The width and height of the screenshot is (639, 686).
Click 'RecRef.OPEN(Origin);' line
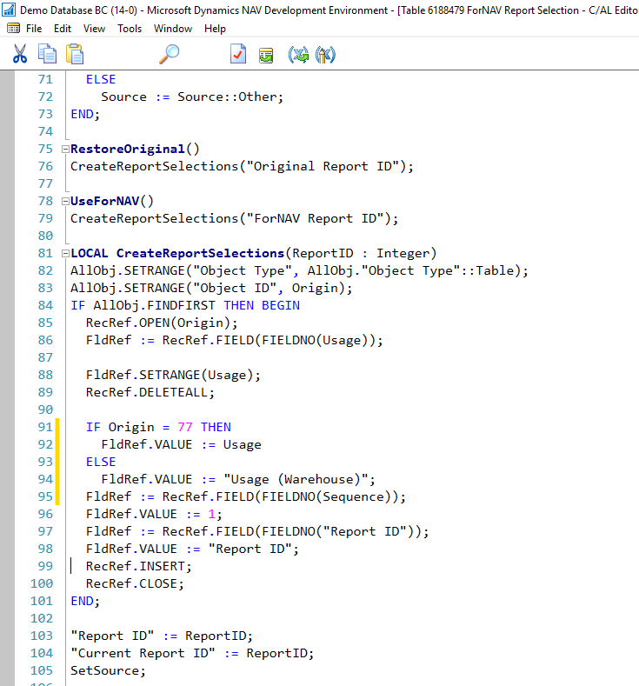coord(162,323)
